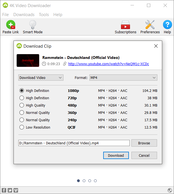Enable Smart Mode lightbulb
Screen dimensions: 174x194
pyautogui.click(x=33, y=25)
